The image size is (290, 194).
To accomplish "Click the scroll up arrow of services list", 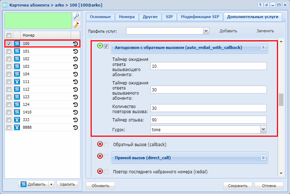I will tap(281, 41).
